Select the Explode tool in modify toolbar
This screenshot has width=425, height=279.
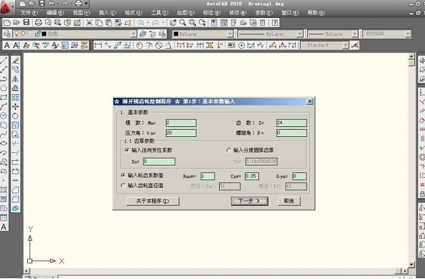click(x=16, y=208)
